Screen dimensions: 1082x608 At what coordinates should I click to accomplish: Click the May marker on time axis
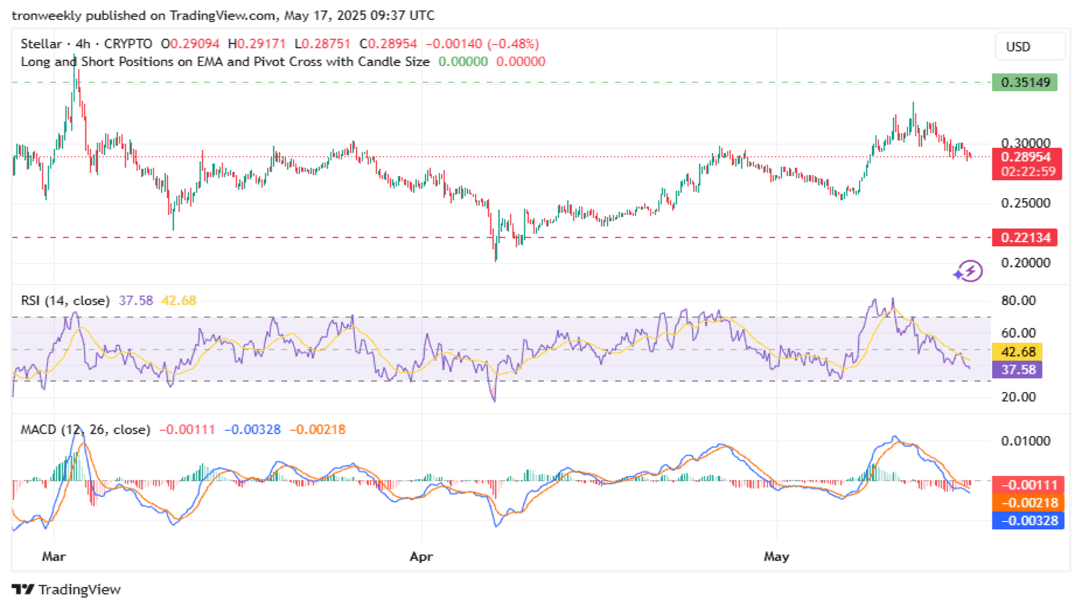click(x=776, y=557)
